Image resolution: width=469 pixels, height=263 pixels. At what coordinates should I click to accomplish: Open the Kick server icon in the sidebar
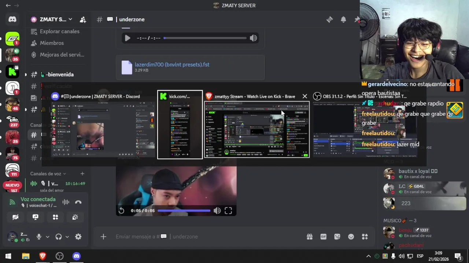[x=12, y=71]
